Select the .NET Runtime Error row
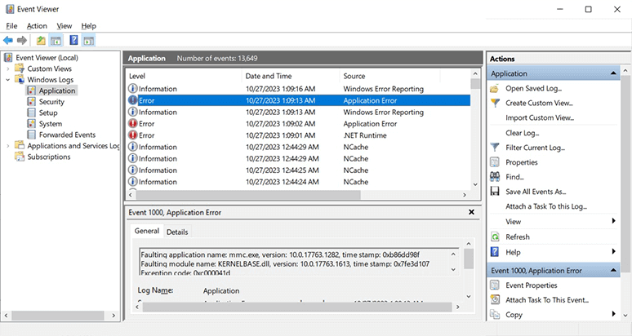632x336 pixels. click(x=298, y=135)
